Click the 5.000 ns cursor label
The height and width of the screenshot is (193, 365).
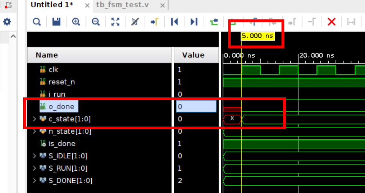coord(258,36)
